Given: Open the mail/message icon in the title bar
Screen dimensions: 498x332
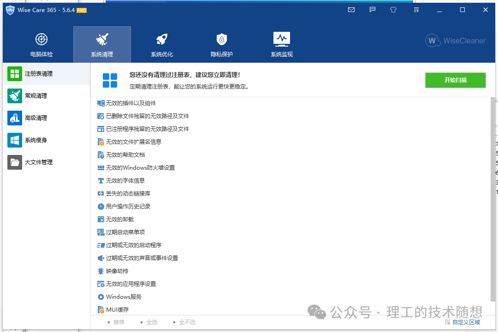Looking at the screenshot, I should (x=351, y=9).
